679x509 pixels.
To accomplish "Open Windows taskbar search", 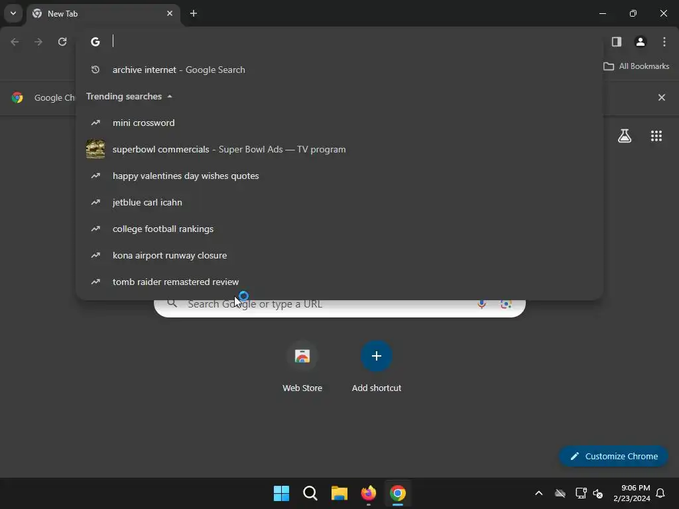I will [x=310, y=493].
